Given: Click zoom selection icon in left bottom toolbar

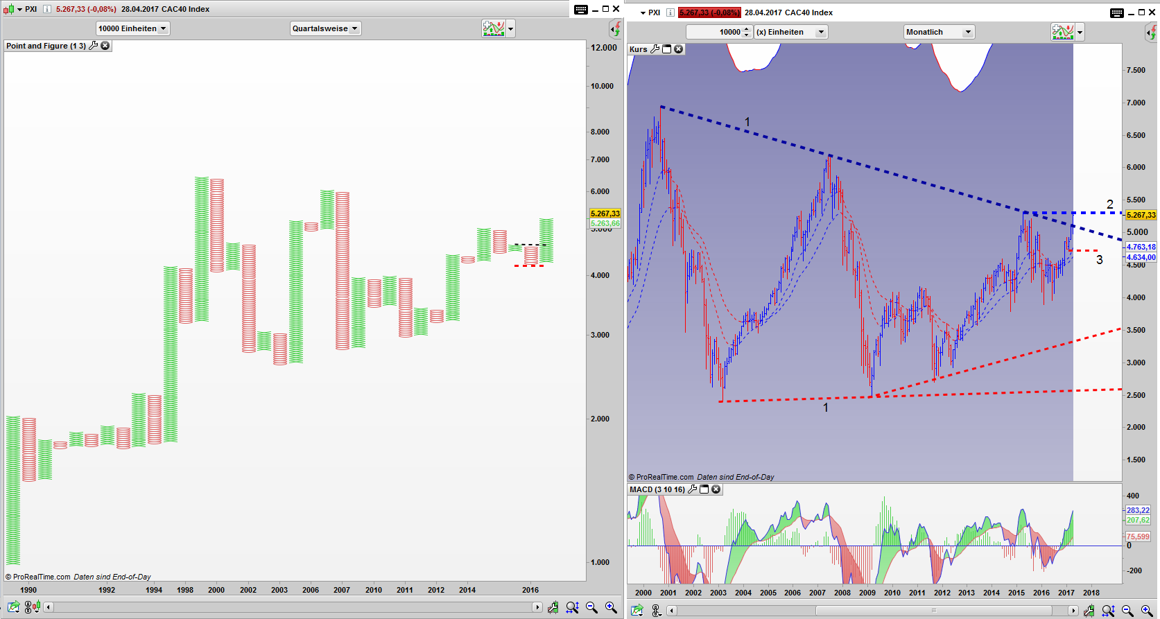Looking at the screenshot, I should (x=572, y=608).
